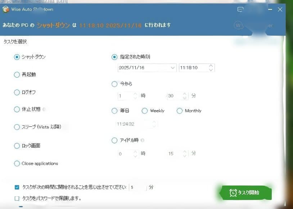Enable タスクをパスワードで保護します checkbox
The width and height of the screenshot is (293, 209).
pyautogui.click(x=17, y=198)
